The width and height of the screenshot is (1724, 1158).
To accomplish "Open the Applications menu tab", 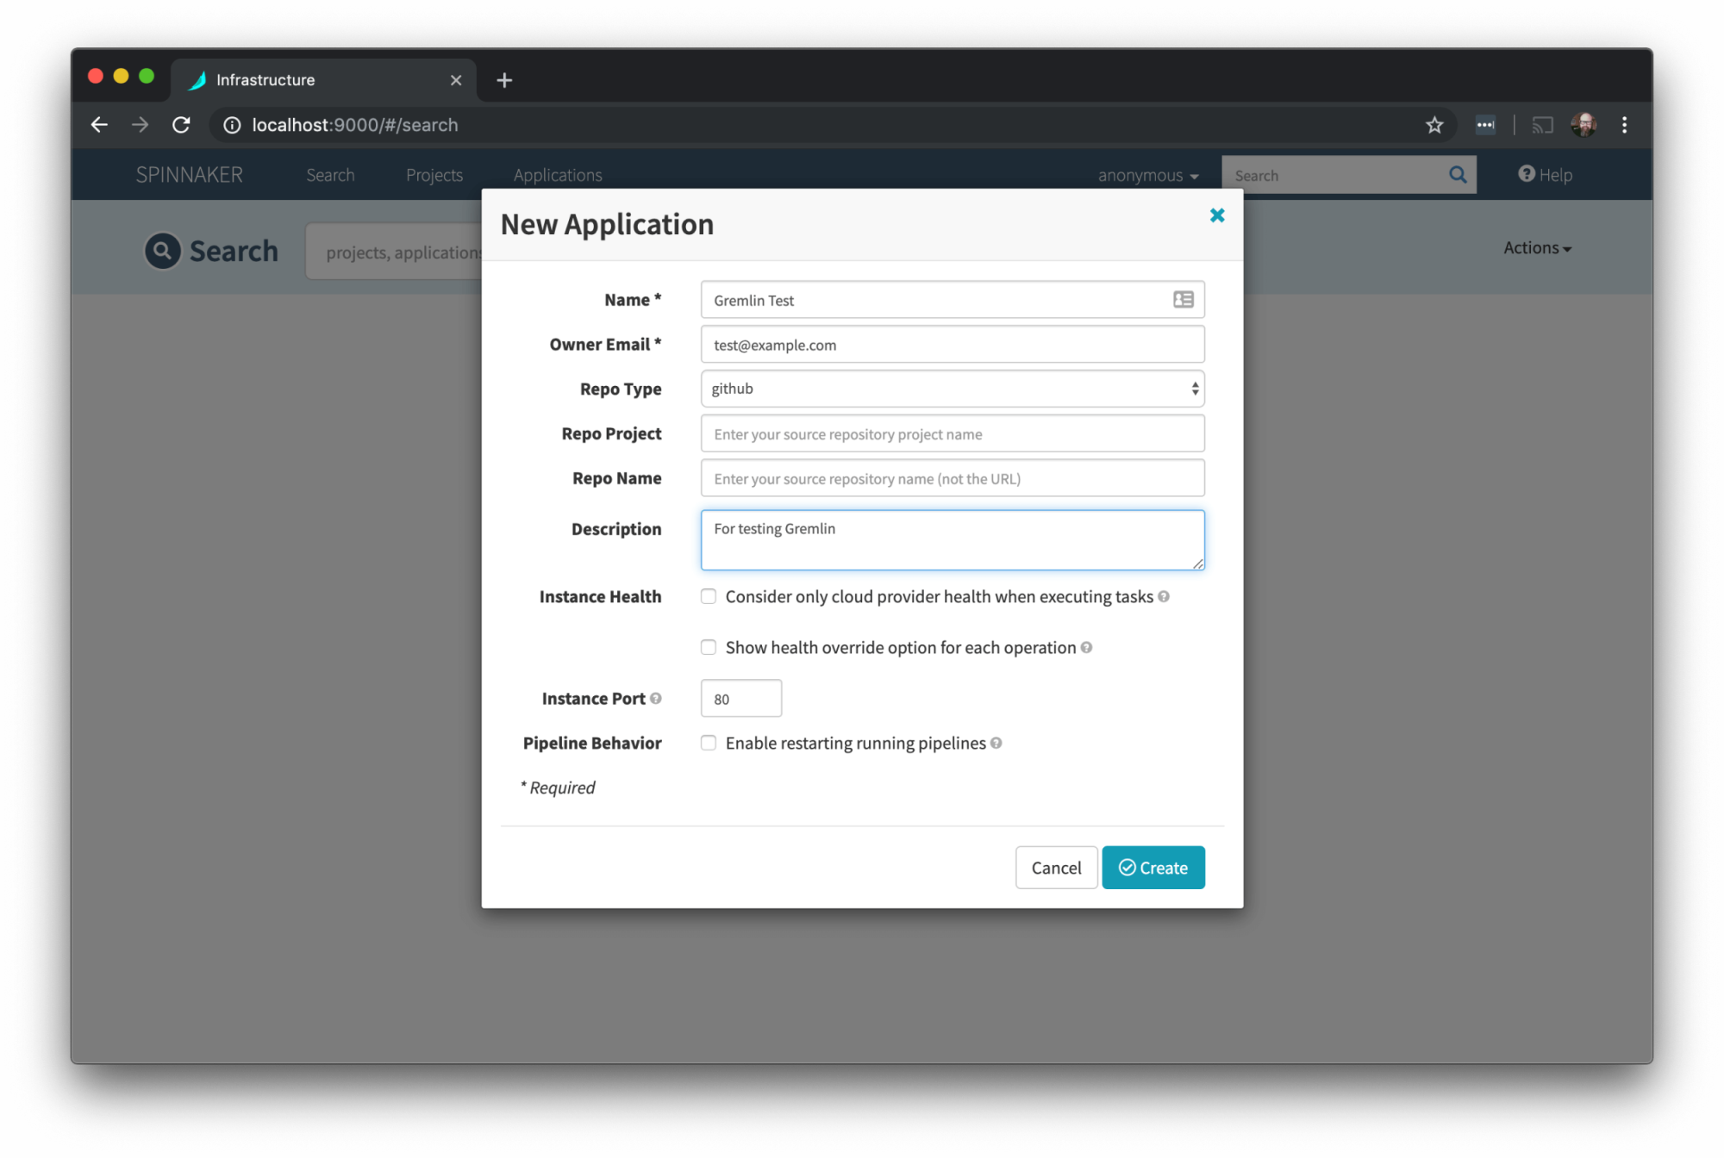I will pyautogui.click(x=557, y=174).
